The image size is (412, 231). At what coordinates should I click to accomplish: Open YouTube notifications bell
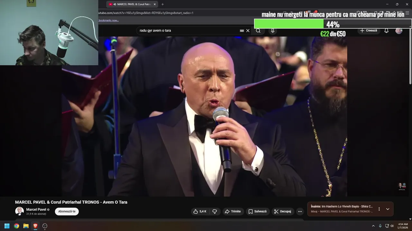386,30
